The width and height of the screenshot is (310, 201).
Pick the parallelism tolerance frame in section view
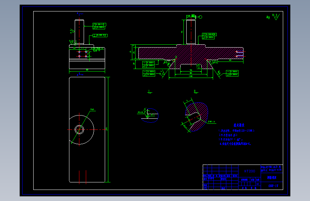click(209, 34)
